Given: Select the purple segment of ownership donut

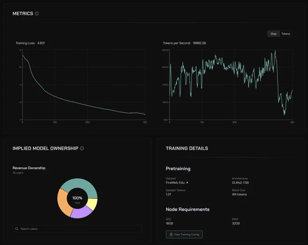Looking at the screenshot, I should coord(81,212).
